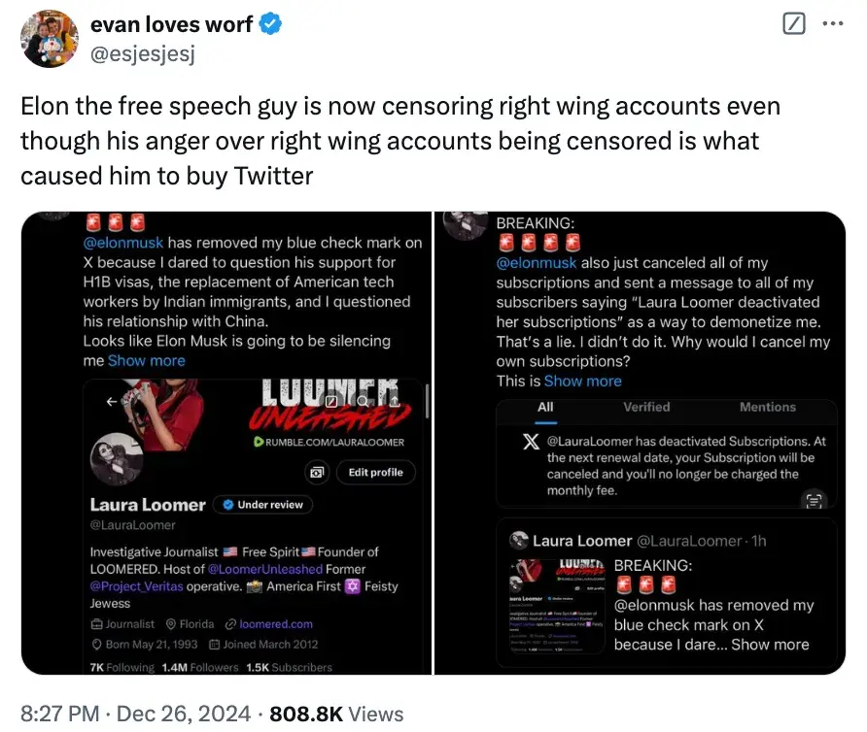Expand Show more in the left screenshot post

(146, 360)
